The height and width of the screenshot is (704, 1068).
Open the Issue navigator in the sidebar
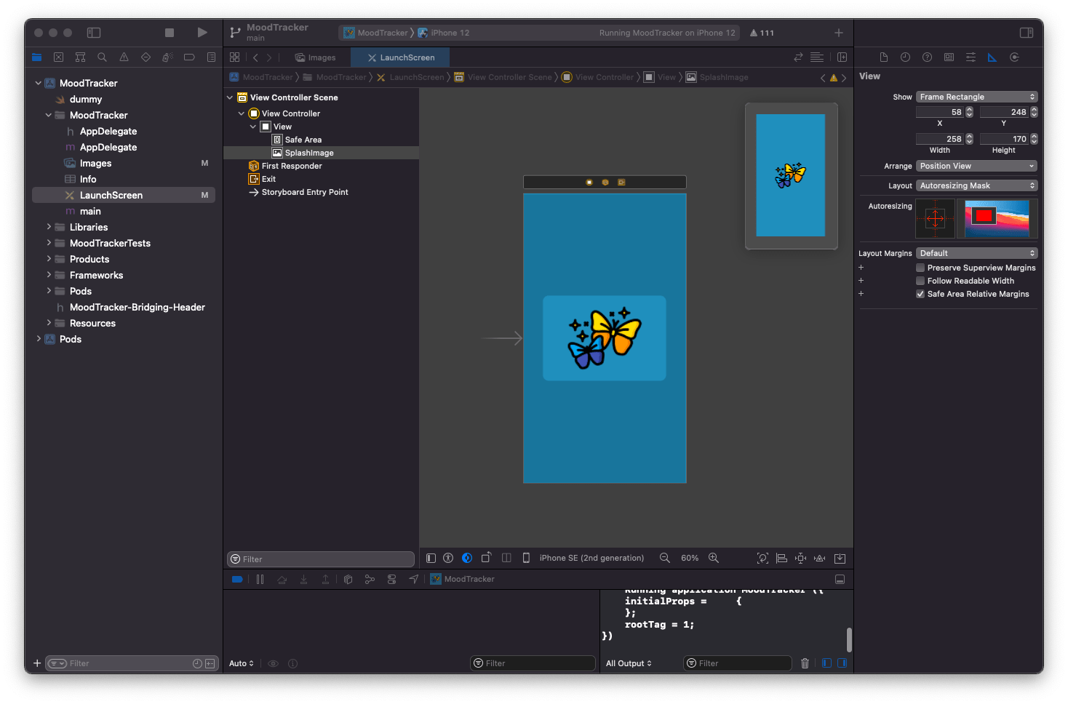124,57
